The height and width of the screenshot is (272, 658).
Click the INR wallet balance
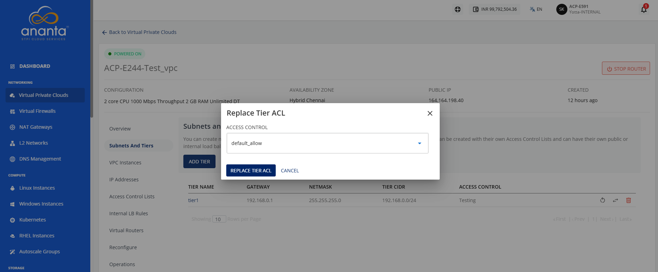pyautogui.click(x=495, y=9)
